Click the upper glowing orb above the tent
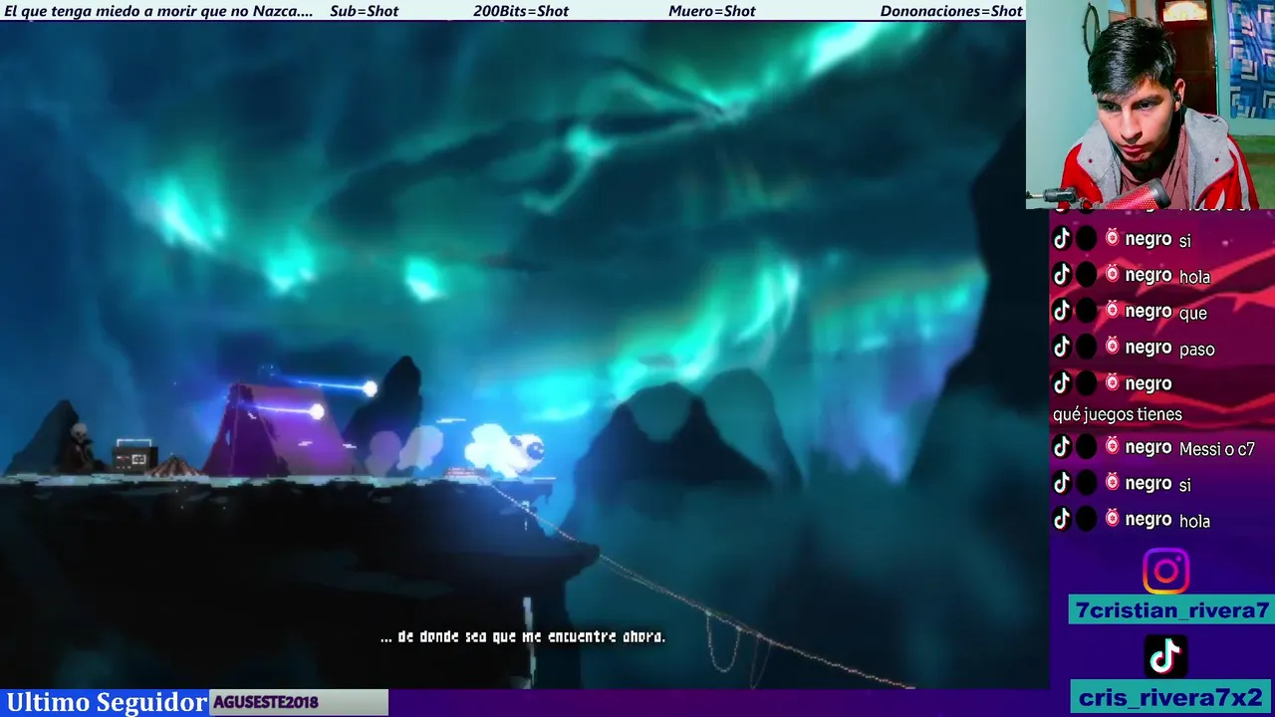This screenshot has height=717, width=1275. point(370,388)
